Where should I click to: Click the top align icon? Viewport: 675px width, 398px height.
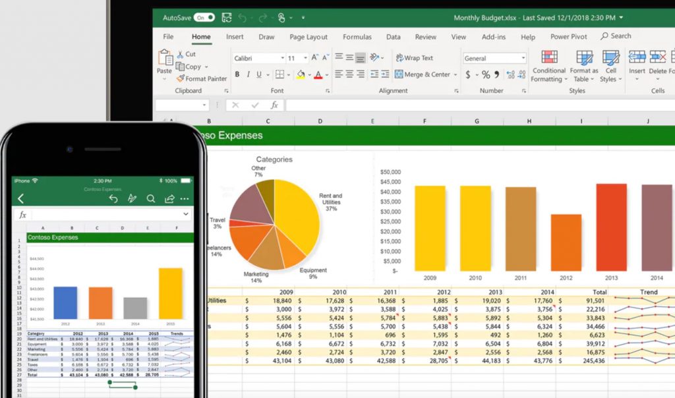[339, 57]
